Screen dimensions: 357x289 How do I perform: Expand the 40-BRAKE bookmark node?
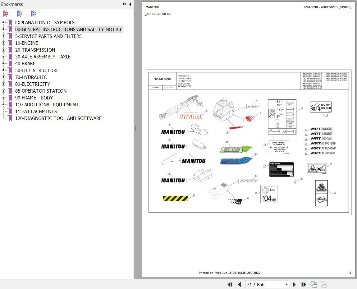click(3, 63)
